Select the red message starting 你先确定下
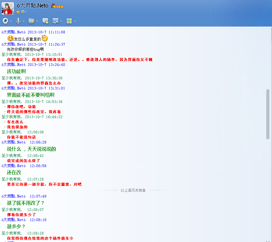272x242 pixels. pos(80,59)
